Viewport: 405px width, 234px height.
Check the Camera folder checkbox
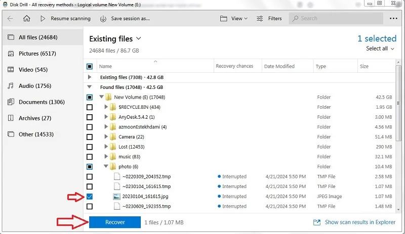pos(90,137)
